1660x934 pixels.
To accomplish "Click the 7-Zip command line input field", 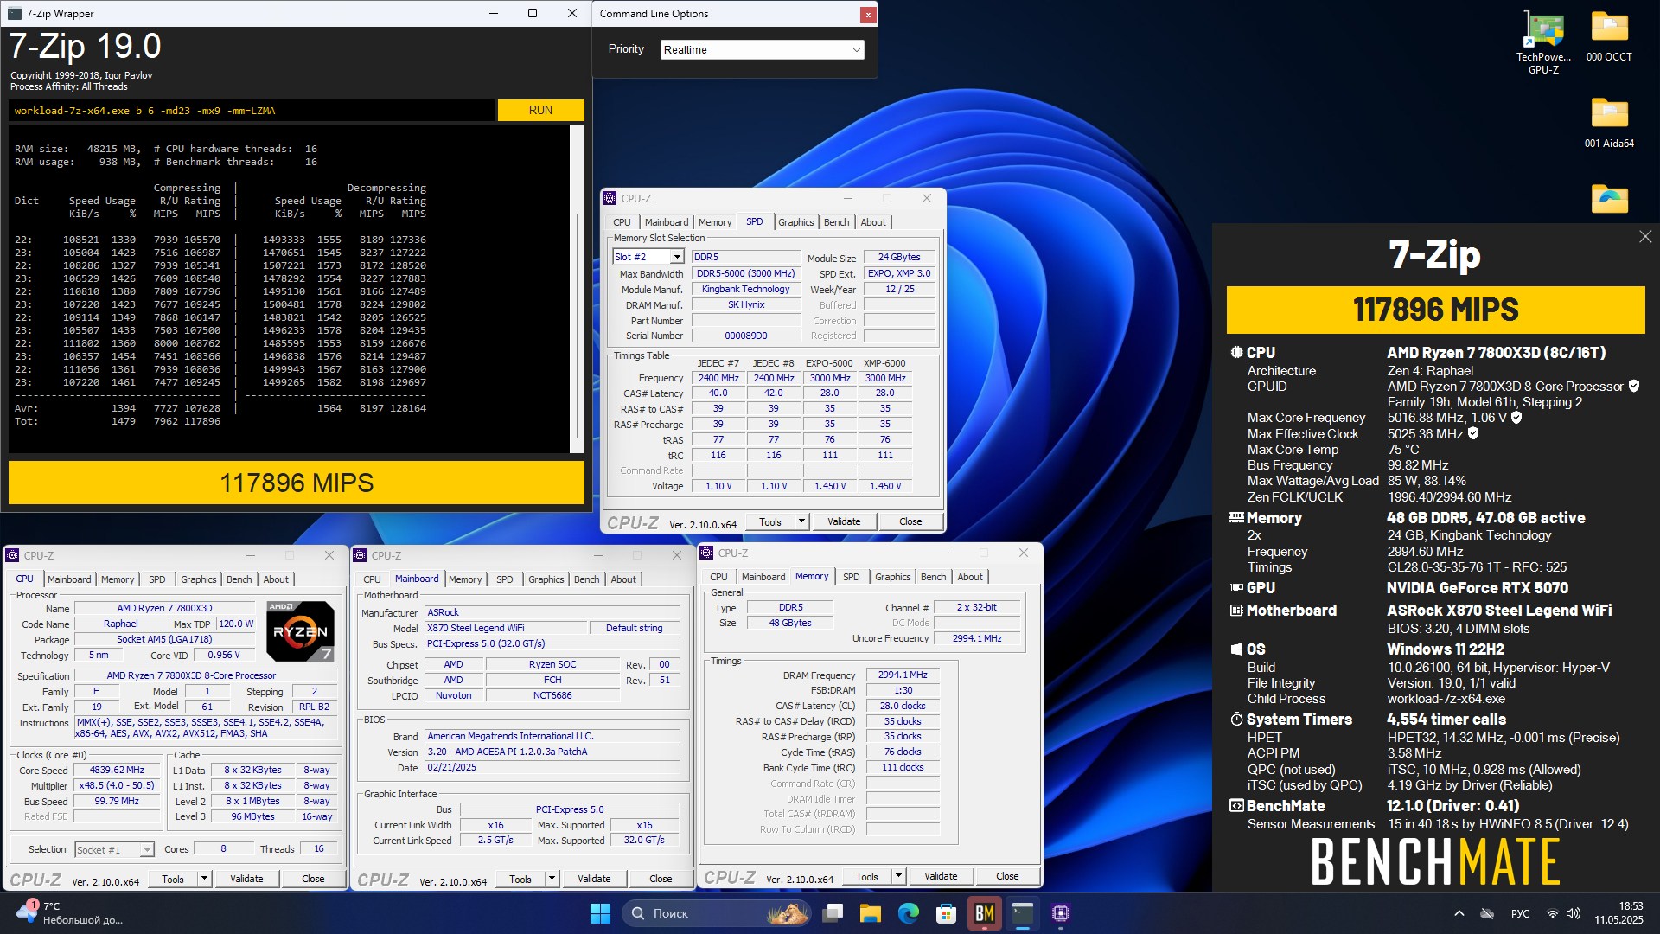I will 252,111.
